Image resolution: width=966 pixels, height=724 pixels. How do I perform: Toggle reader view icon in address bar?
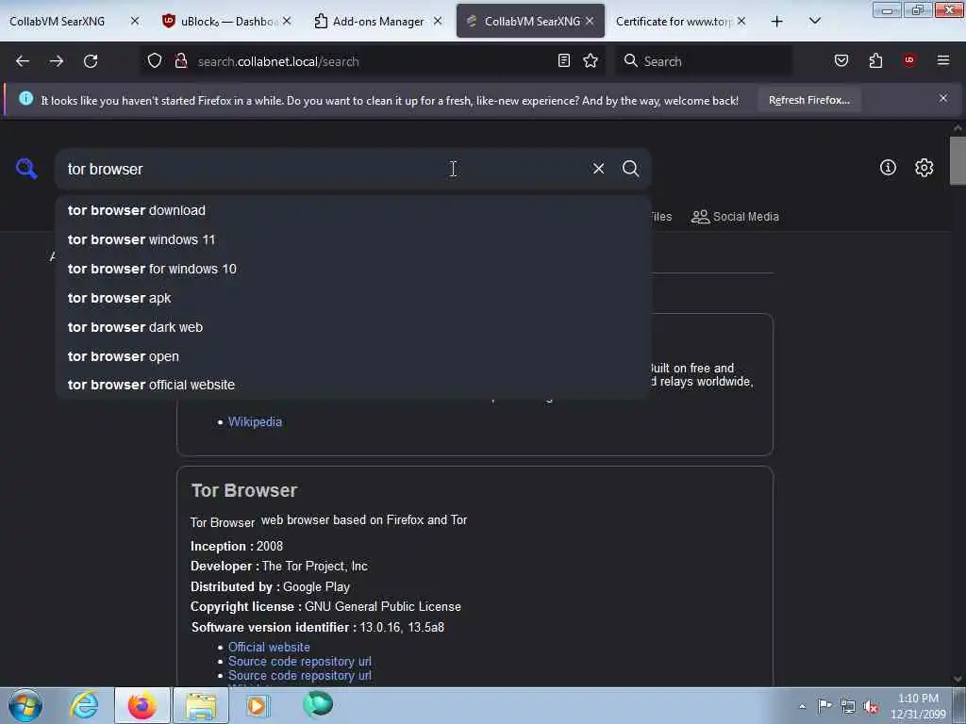[x=564, y=61]
